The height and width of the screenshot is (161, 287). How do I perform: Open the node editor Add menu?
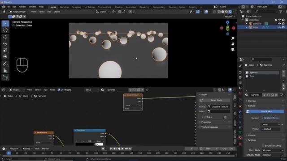(45, 90)
